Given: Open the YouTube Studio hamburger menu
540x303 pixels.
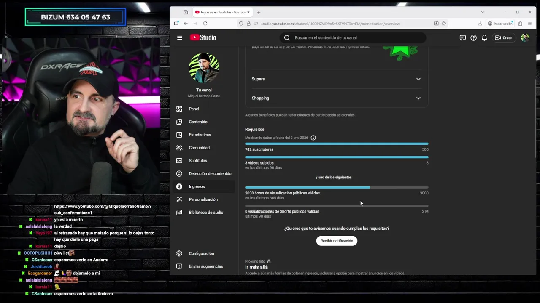Looking at the screenshot, I should tap(180, 37).
